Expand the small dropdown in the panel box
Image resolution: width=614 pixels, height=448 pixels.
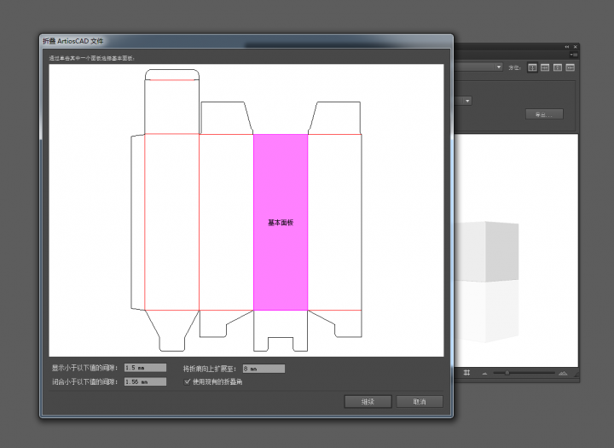(466, 100)
